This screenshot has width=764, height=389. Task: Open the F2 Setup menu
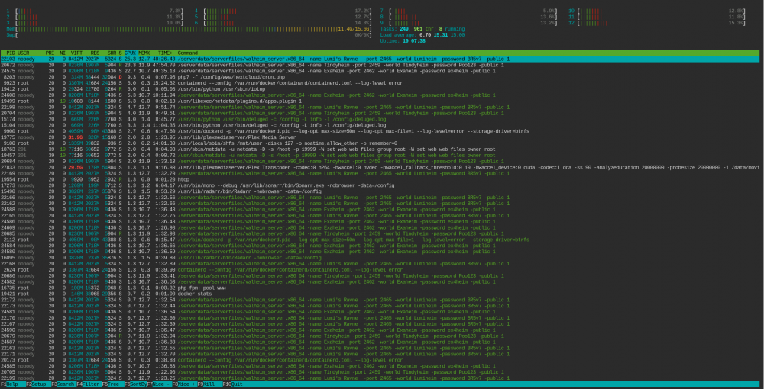(x=38, y=384)
